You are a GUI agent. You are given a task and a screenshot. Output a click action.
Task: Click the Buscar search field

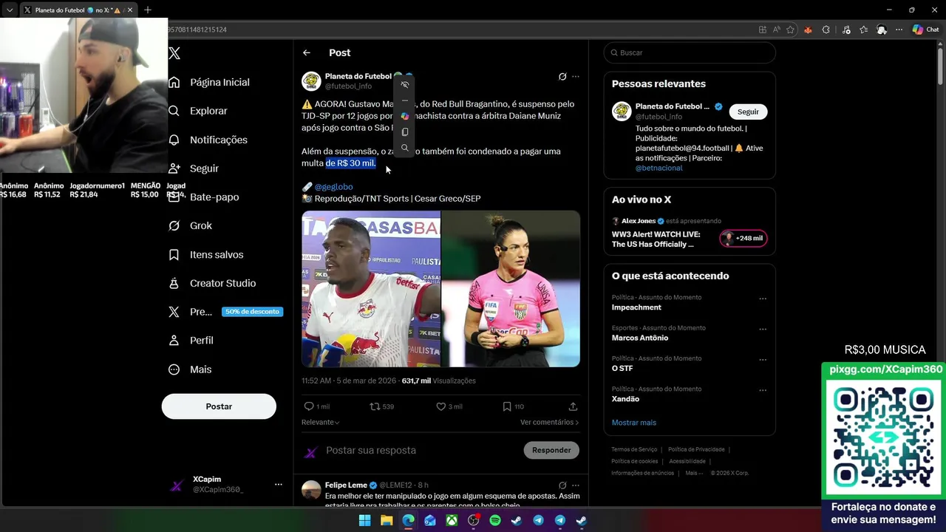click(x=690, y=52)
